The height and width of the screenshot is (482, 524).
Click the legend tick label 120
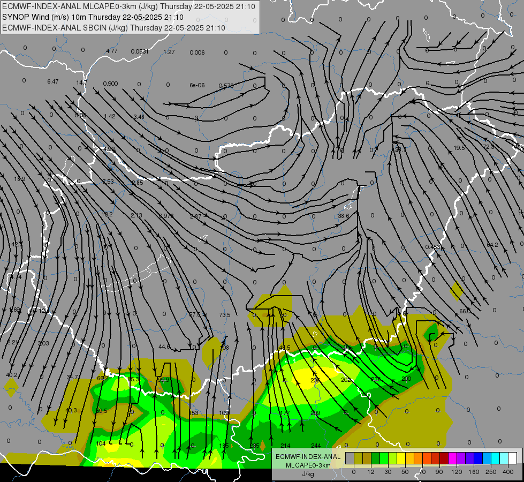[x=457, y=472]
